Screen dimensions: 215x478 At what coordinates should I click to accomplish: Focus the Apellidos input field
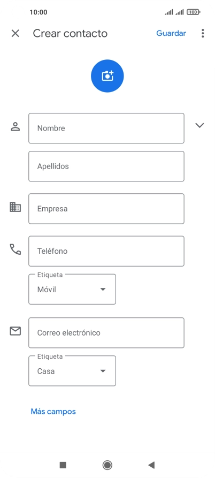[106, 166]
